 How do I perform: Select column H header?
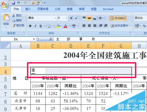pos(139,46)
